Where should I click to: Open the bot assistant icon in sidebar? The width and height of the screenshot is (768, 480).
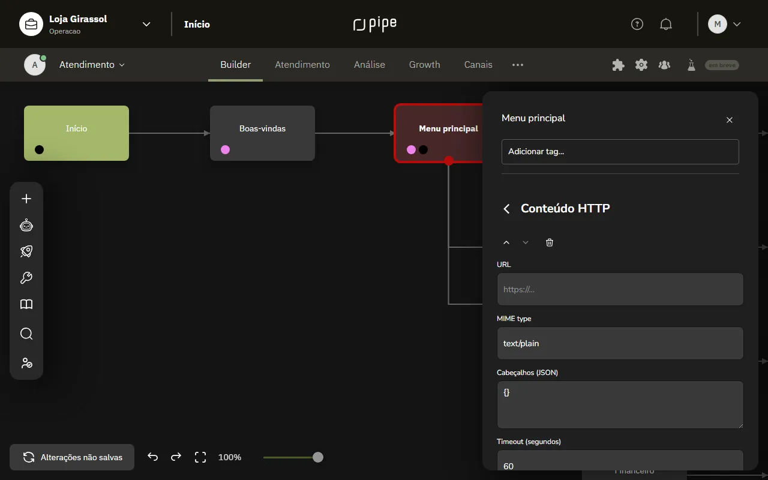click(26, 225)
